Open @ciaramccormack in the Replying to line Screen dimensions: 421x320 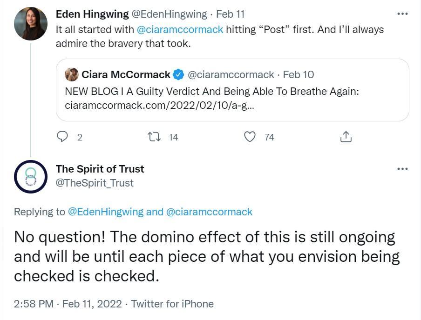209,212
